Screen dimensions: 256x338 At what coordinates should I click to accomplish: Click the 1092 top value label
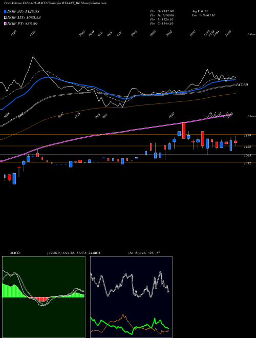coord(193,34)
